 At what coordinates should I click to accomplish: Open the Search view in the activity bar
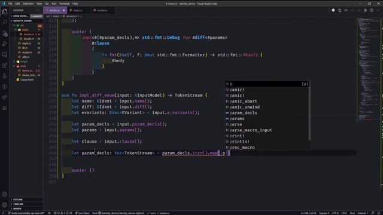tap(4, 22)
